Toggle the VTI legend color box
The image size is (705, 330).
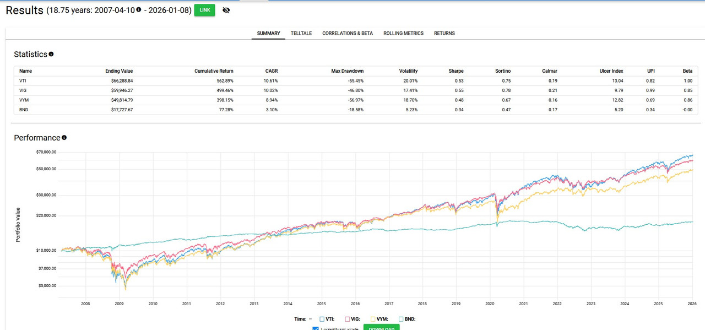[x=322, y=319]
